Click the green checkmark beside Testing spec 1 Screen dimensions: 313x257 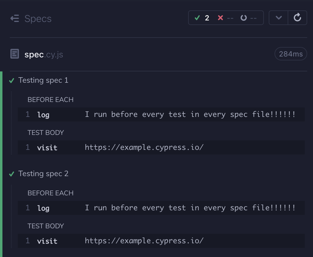(x=11, y=81)
